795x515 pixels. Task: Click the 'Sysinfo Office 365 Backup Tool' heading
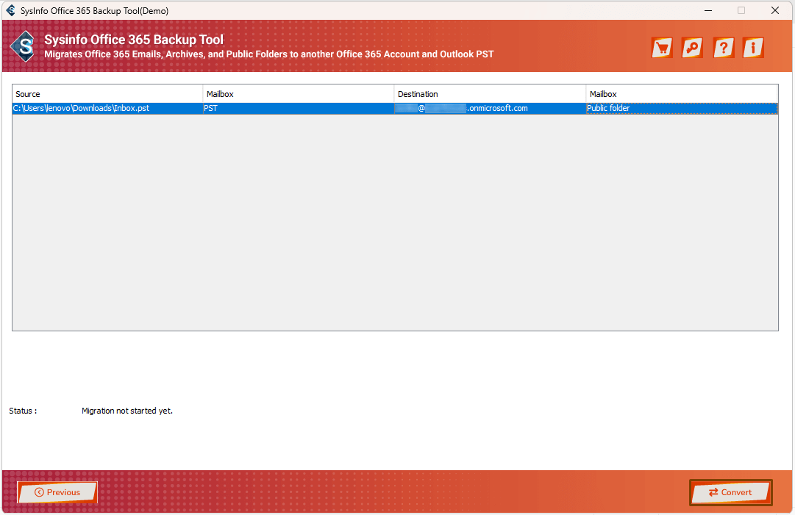click(134, 40)
